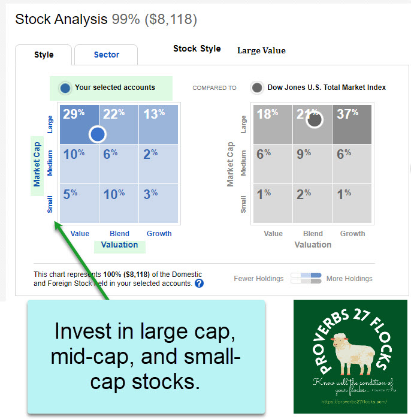Click the highlighted Valuation axis label
411x419 pixels.
(119, 245)
